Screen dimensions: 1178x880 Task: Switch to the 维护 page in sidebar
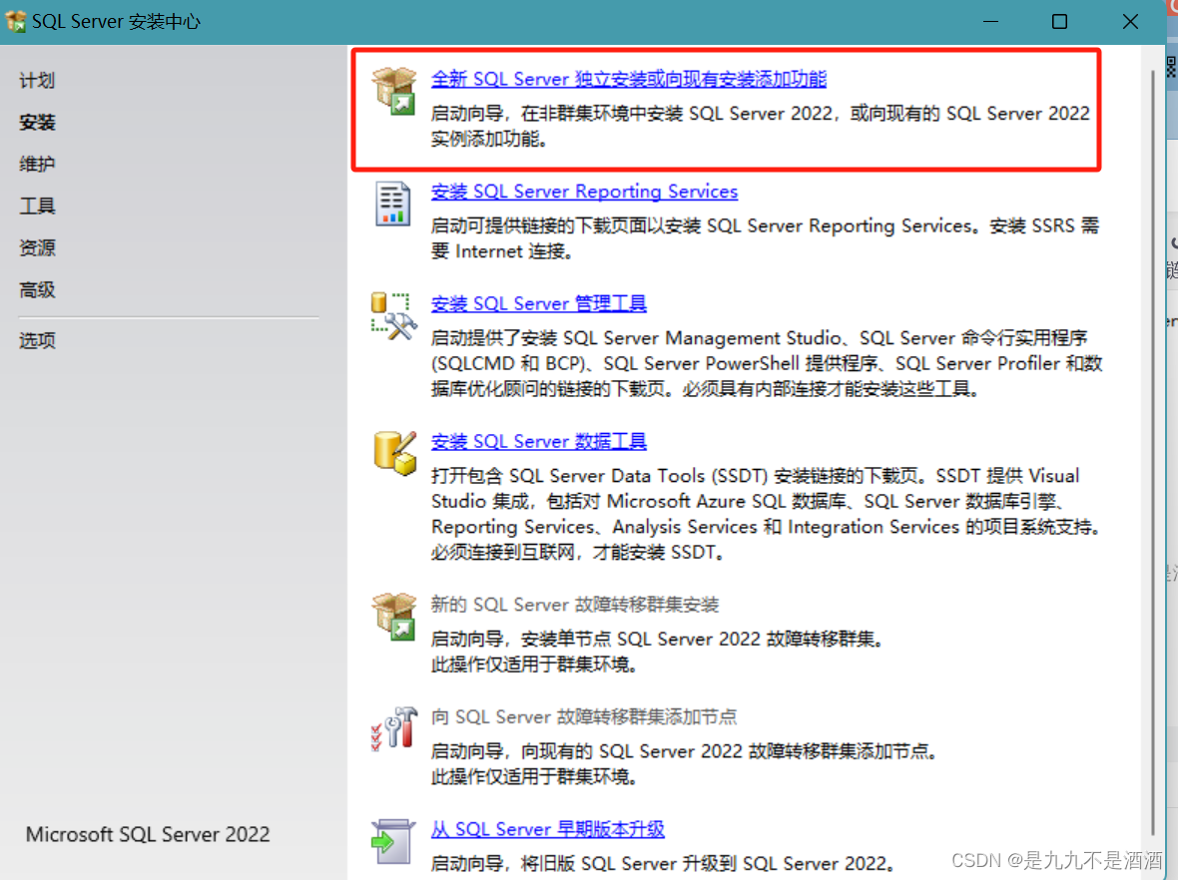point(37,164)
